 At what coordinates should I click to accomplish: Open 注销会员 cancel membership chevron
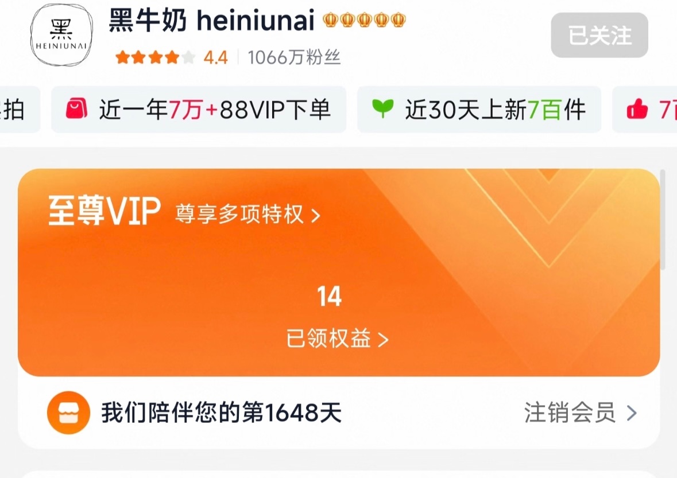coord(632,413)
